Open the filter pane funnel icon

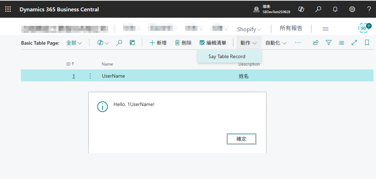click(x=328, y=43)
